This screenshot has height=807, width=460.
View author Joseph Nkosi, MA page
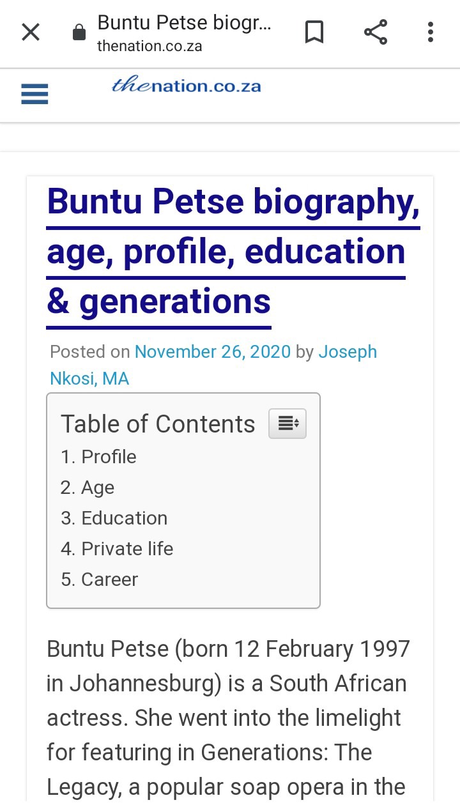point(213,365)
